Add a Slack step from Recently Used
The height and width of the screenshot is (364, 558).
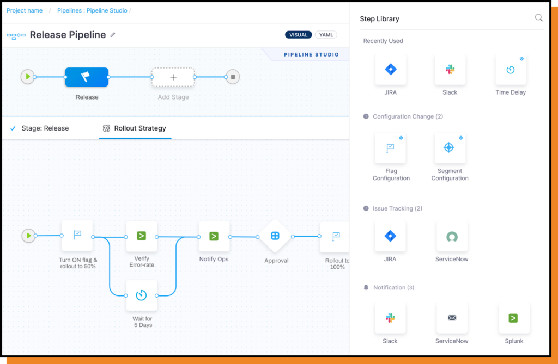point(450,69)
